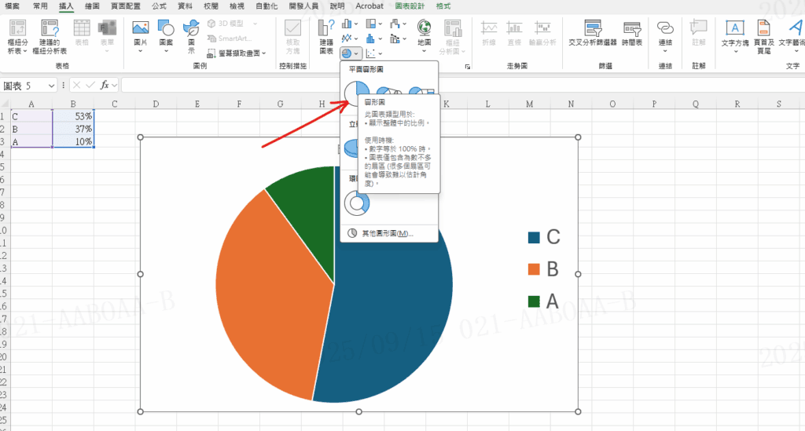This screenshot has height=431, width=805.
Task: Click the 3D pie chart icon
Action: [x=352, y=147]
